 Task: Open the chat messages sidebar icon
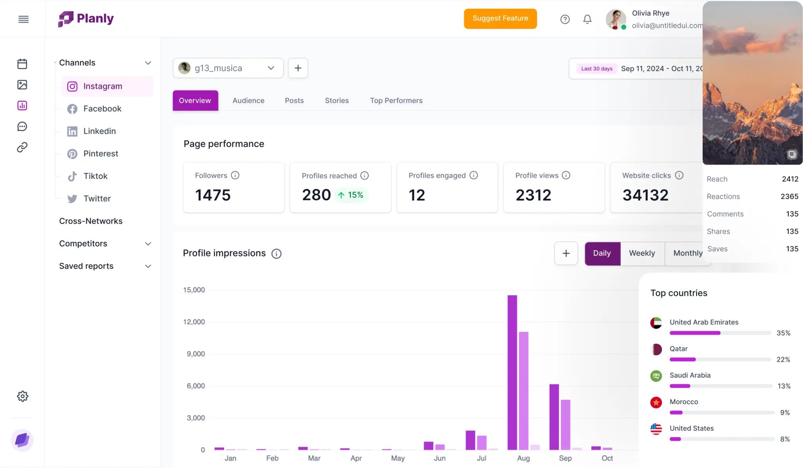point(22,126)
